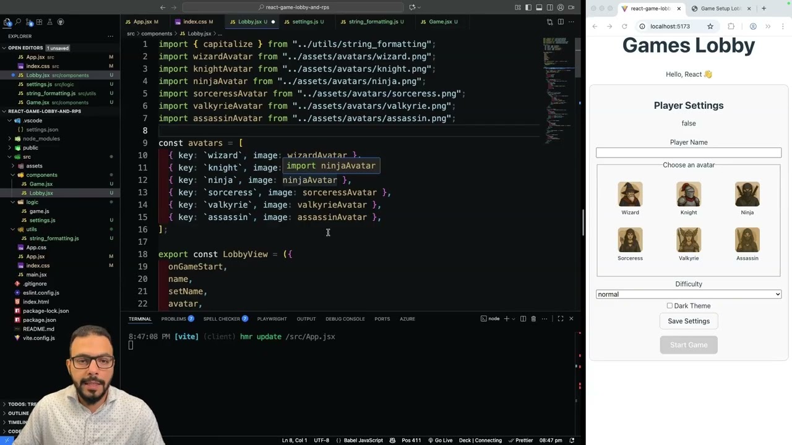This screenshot has width=792, height=445.
Task: Open the Debug Console panel tab
Action: [345, 319]
